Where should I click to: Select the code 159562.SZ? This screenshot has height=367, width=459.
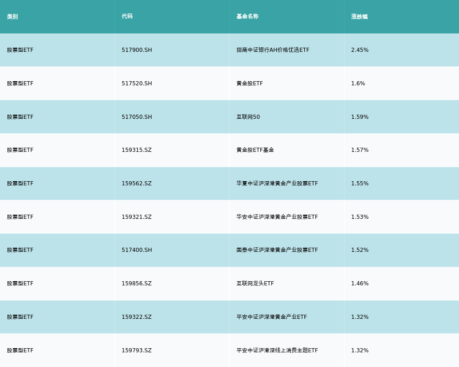137,183
